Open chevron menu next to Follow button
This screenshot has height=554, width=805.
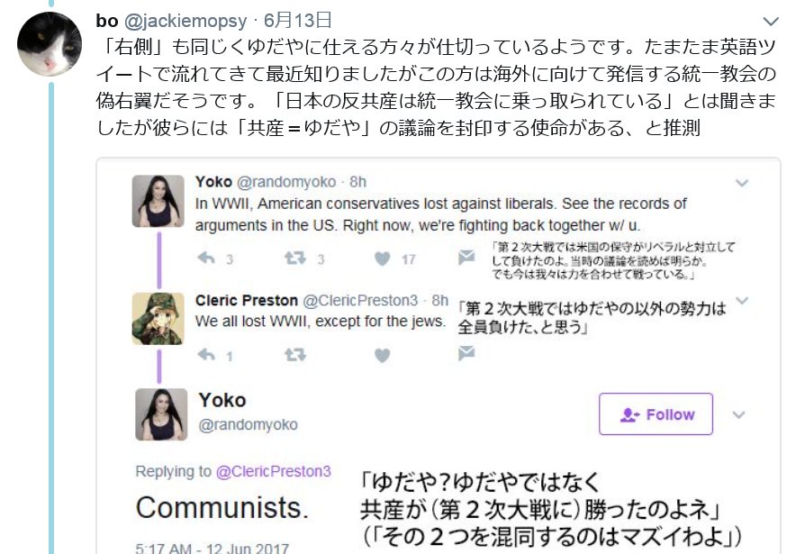pyautogui.click(x=738, y=415)
